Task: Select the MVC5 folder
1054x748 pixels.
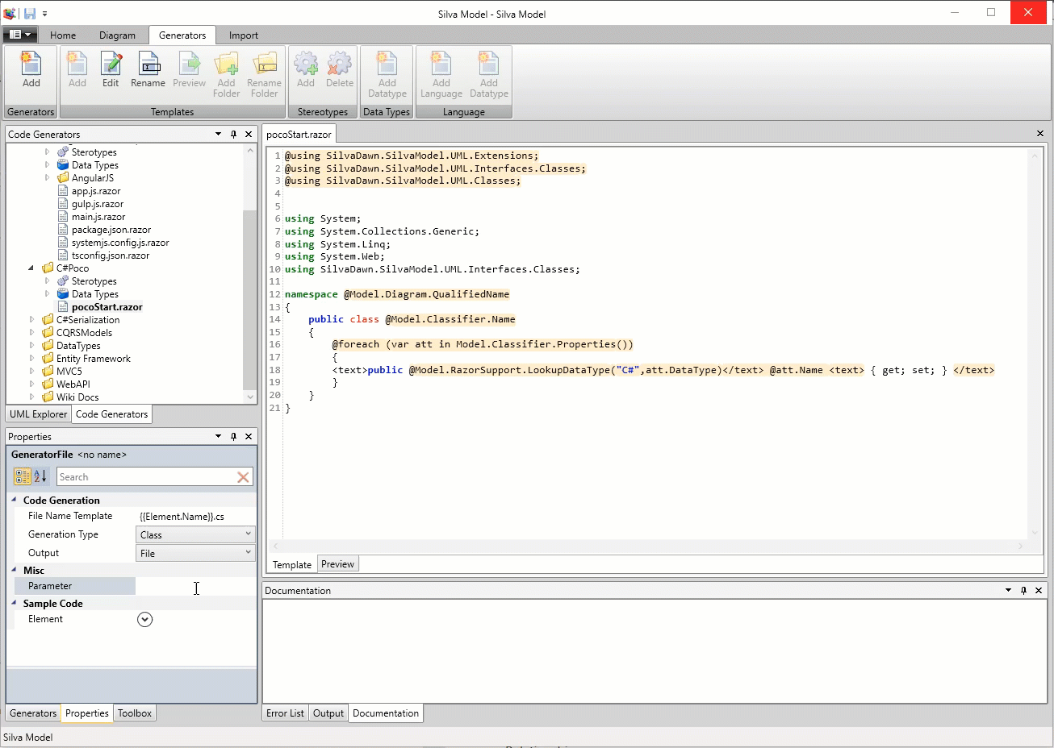Action: click(62, 372)
